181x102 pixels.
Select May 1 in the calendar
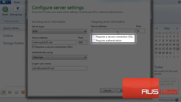tap(163, 37)
